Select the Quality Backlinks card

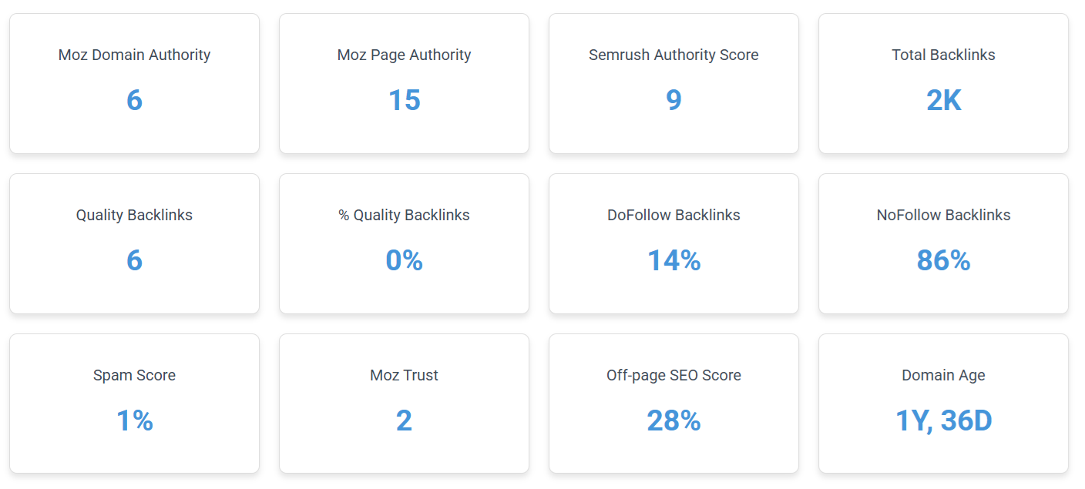point(134,243)
